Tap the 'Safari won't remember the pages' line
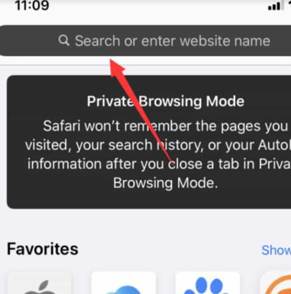The image size is (291, 294). click(165, 126)
